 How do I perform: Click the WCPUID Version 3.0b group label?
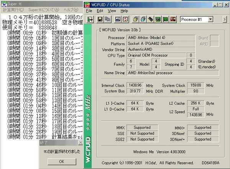[x=120, y=30]
